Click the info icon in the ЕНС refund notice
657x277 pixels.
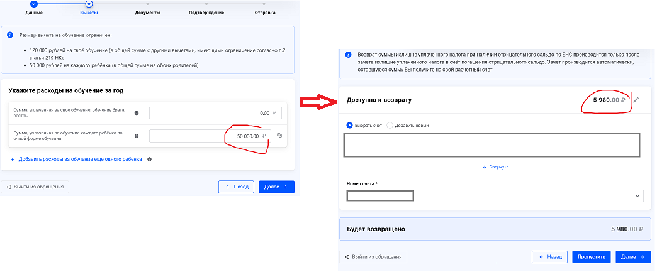[347, 55]
